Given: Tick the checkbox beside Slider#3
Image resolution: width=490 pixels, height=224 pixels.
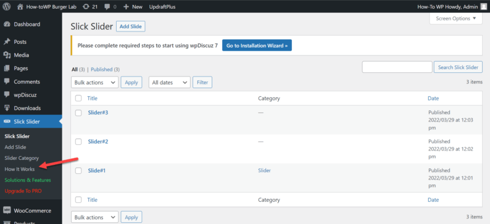Looking at the screenshot, I should point(78,113).
